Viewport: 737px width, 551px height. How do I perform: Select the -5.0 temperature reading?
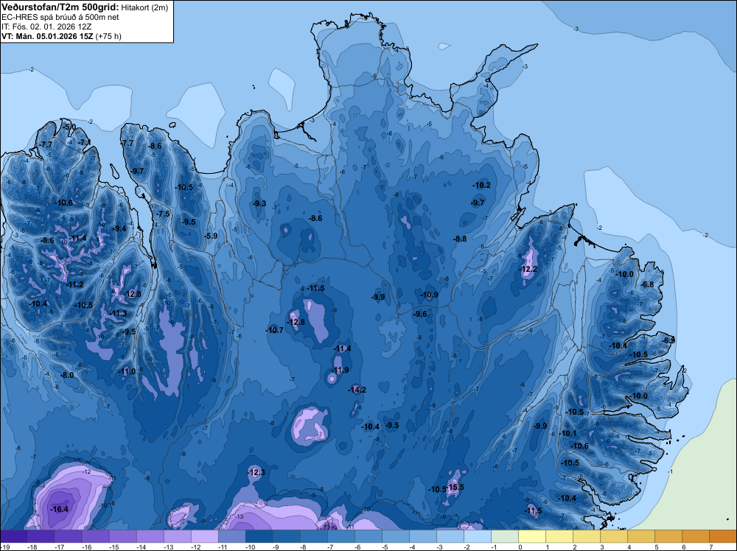(x=69, y=127)
